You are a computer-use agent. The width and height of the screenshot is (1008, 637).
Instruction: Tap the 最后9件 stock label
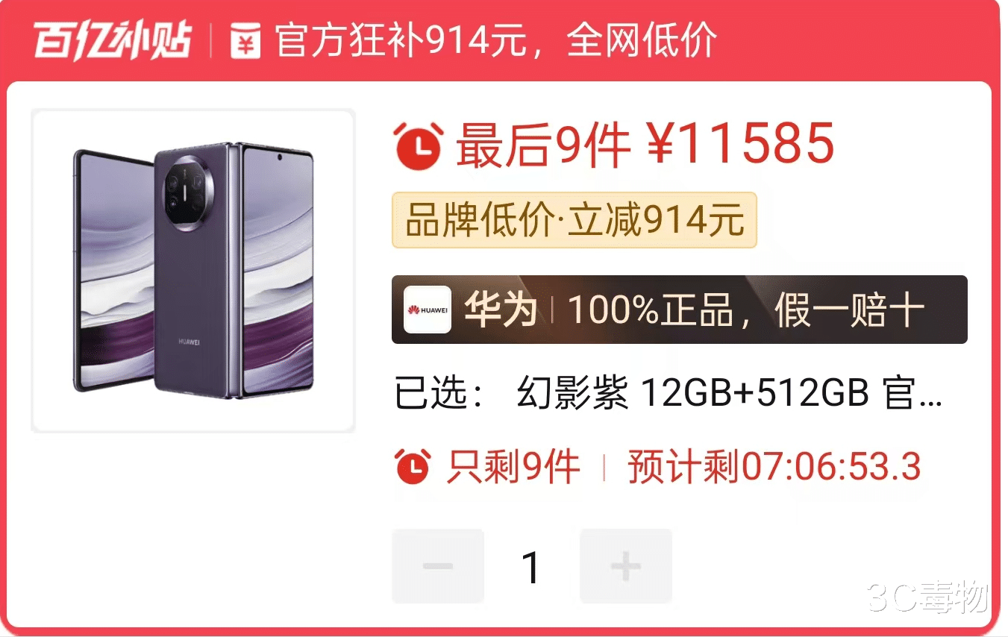(x=543, y=145)
